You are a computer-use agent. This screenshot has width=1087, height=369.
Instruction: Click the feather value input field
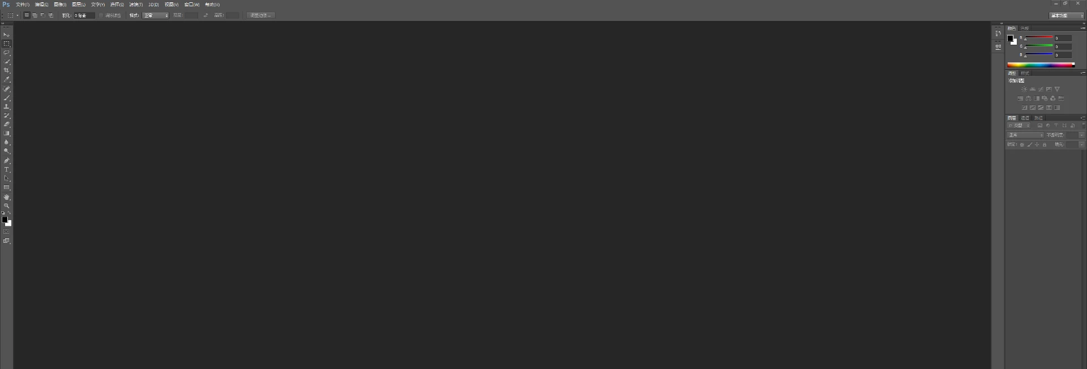point(84,15)
